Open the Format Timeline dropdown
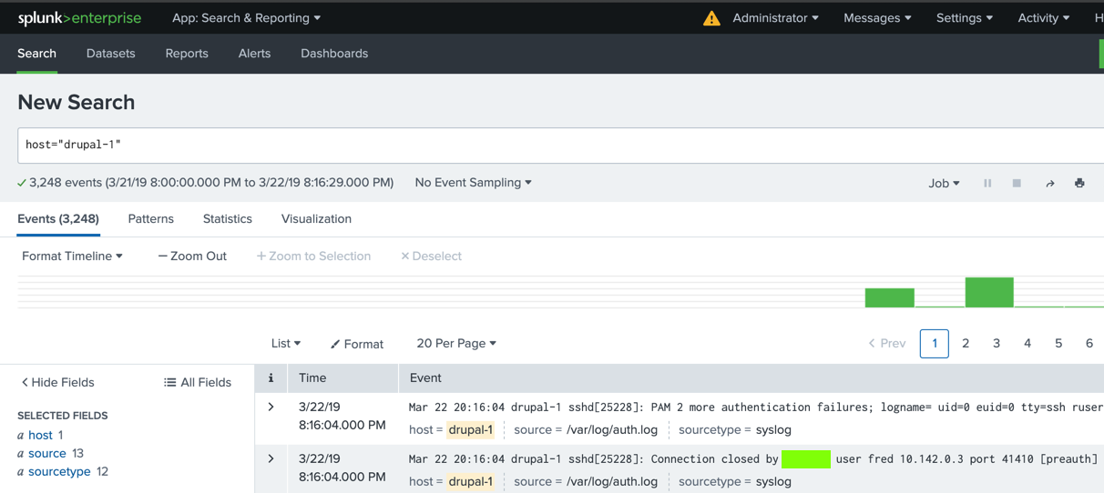Viewport: 1104px width, 493px height. click(x=72, y=257)
